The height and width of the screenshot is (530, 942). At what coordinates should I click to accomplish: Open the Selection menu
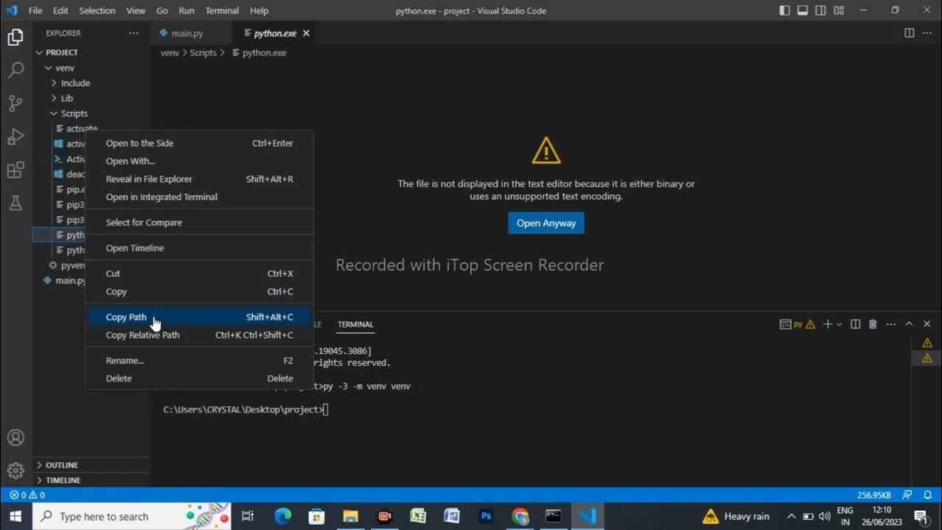click(x=97, y=10)
